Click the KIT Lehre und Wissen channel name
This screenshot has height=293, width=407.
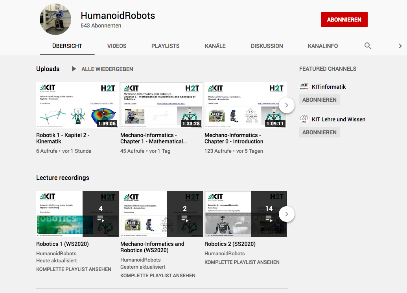point(339,119)
